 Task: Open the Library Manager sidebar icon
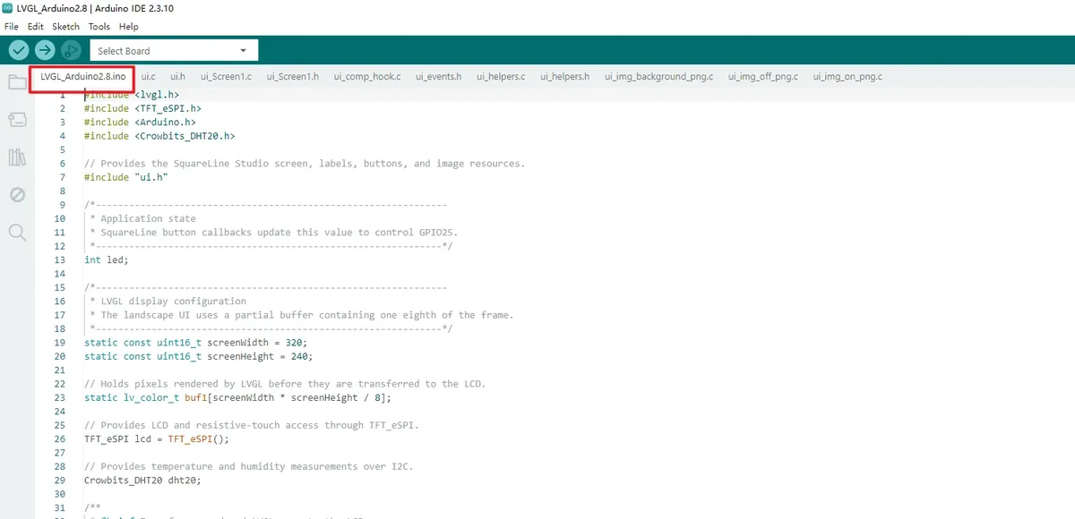point(17,157)
